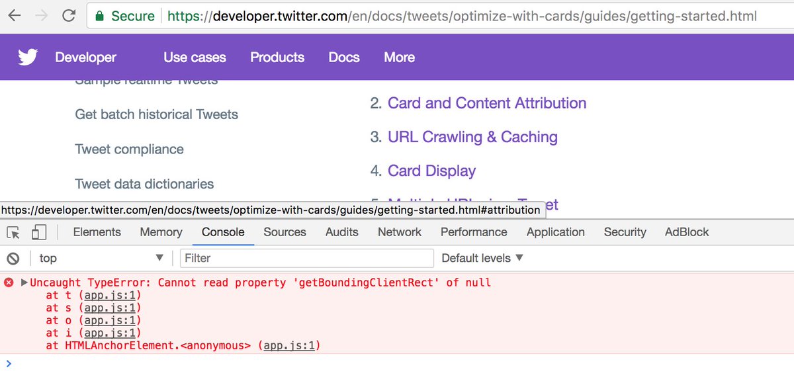
Task: Open the 'top' JavaScript context dropdown
Action: pos(101,258)
